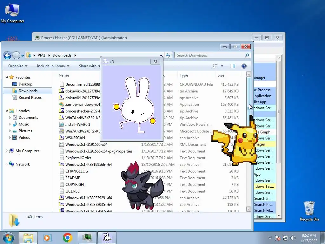The height and width of the screenshot is (244, 325).
Task: Select Windows6.1-KB3033929-x64 cab file
Action: pyautogui.click(x=89, y=198)
